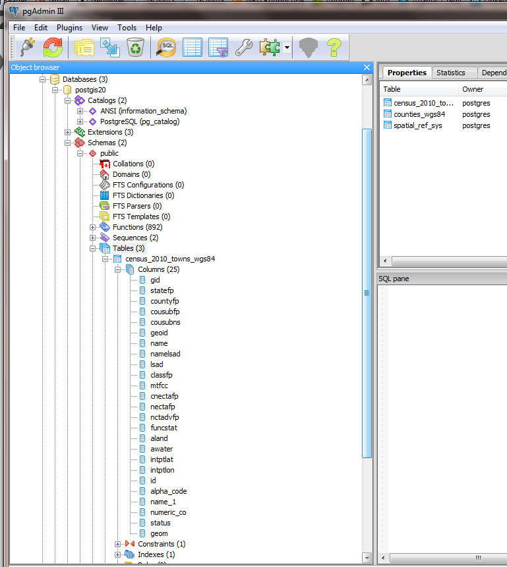Select the funcstat column
The height and width of the screenshot is (567, 507).
pos(164,428)
